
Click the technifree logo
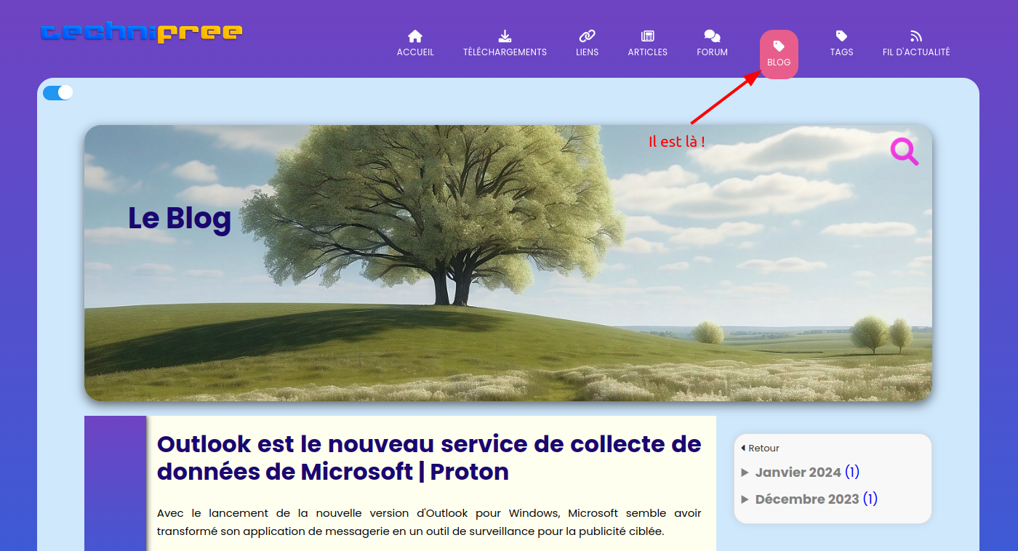pyautogui.click(x=142, y=33)
